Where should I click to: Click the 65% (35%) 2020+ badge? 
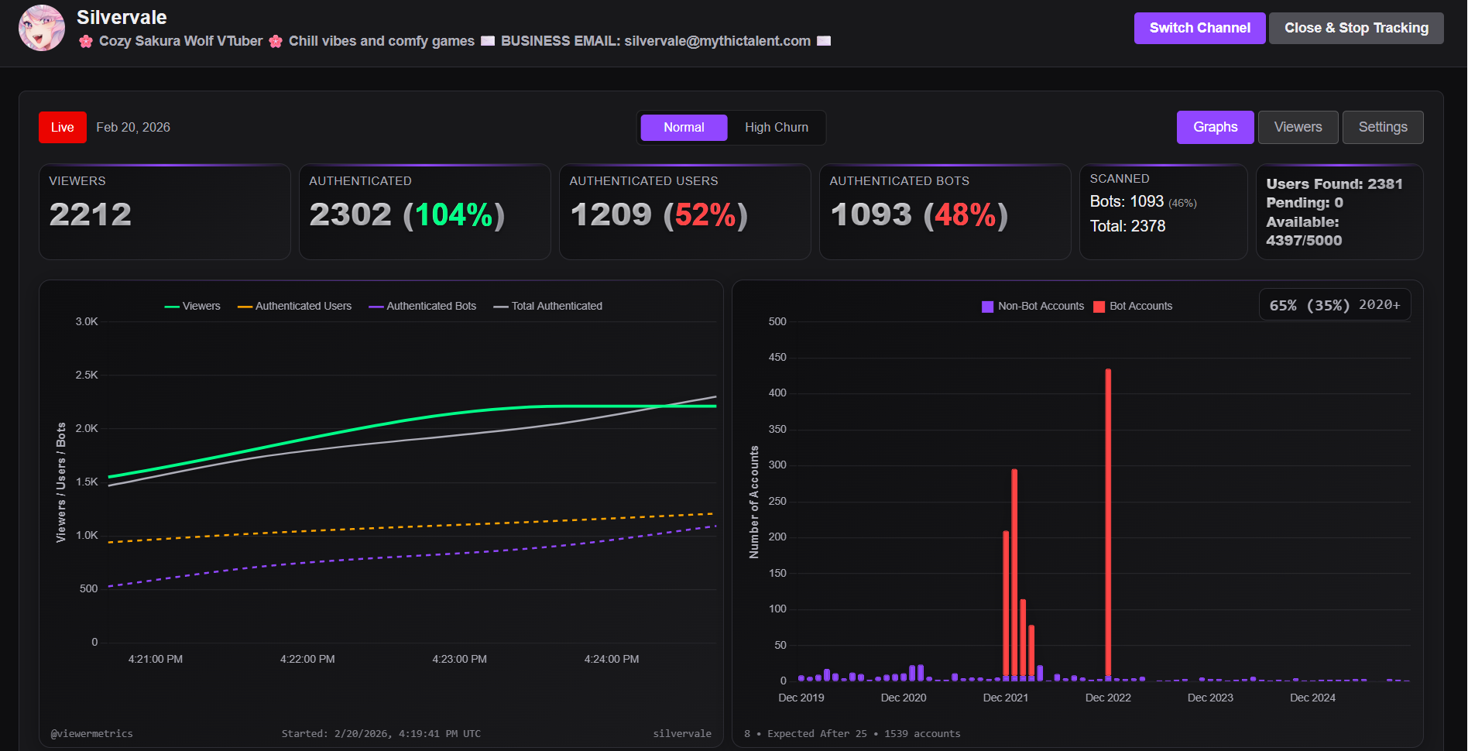tap(1335, 305)
